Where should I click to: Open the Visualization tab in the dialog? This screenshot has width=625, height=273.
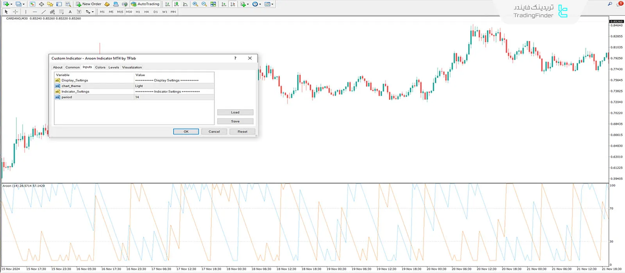pyautogui.click(x=132, y=67)
